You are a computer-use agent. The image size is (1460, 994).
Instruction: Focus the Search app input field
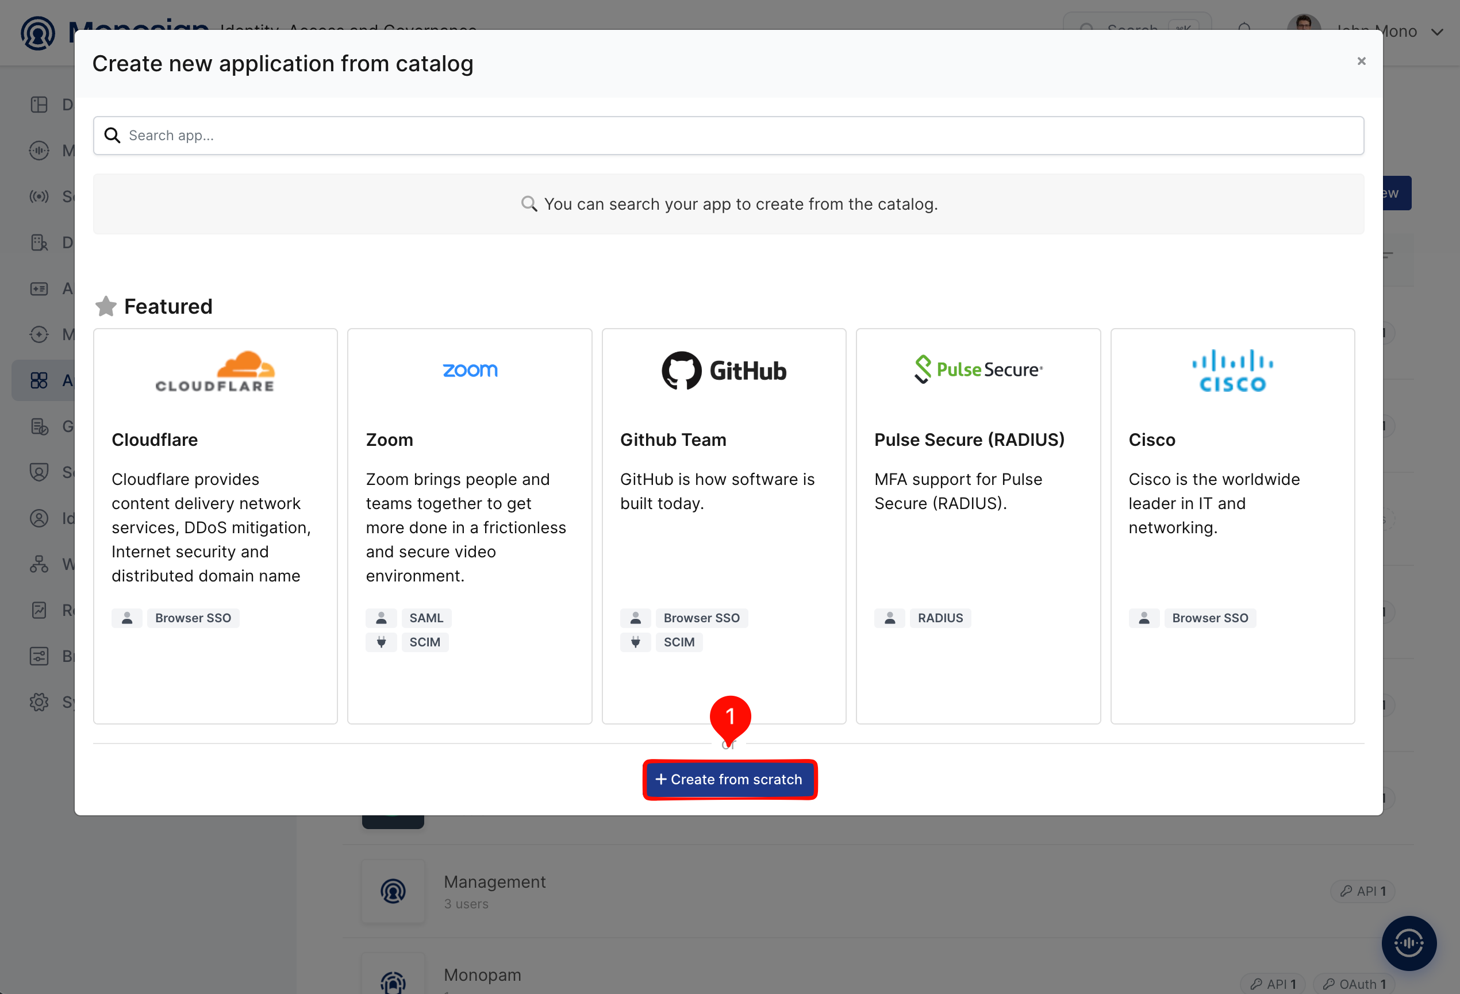728,136
